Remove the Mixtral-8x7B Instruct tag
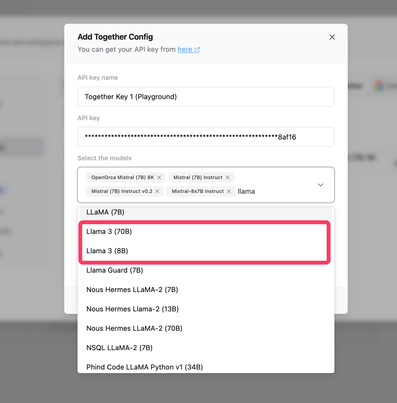This screenshot has height=403, width=397. tap(229, 191)
